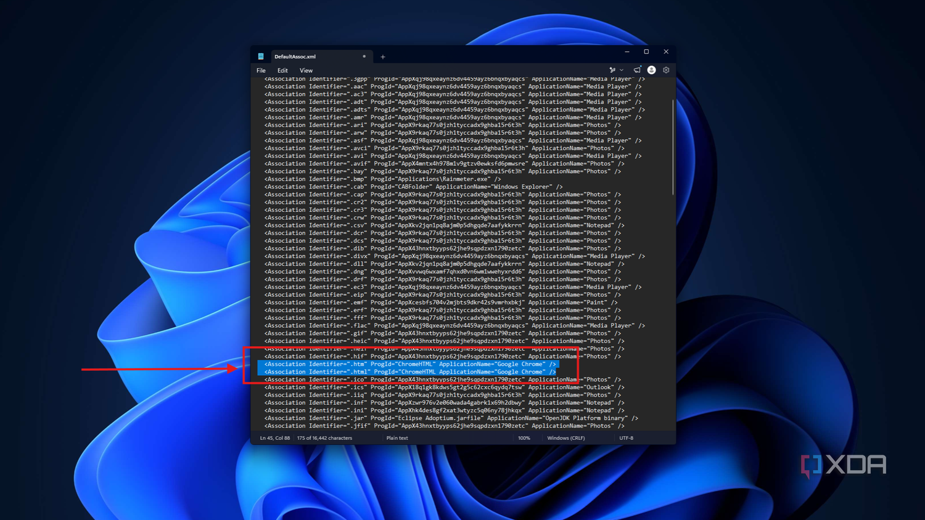Click Plain text in status bar
Screen dimensions: 925x520
coord(397,438)
